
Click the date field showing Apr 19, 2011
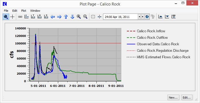coord(120,17)
